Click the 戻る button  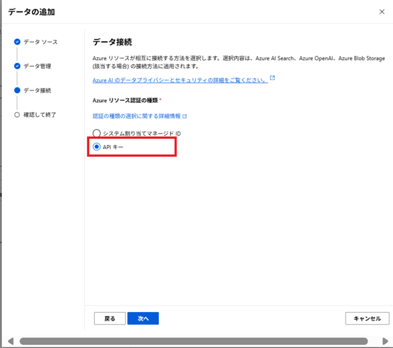click(x=110, y=319)
